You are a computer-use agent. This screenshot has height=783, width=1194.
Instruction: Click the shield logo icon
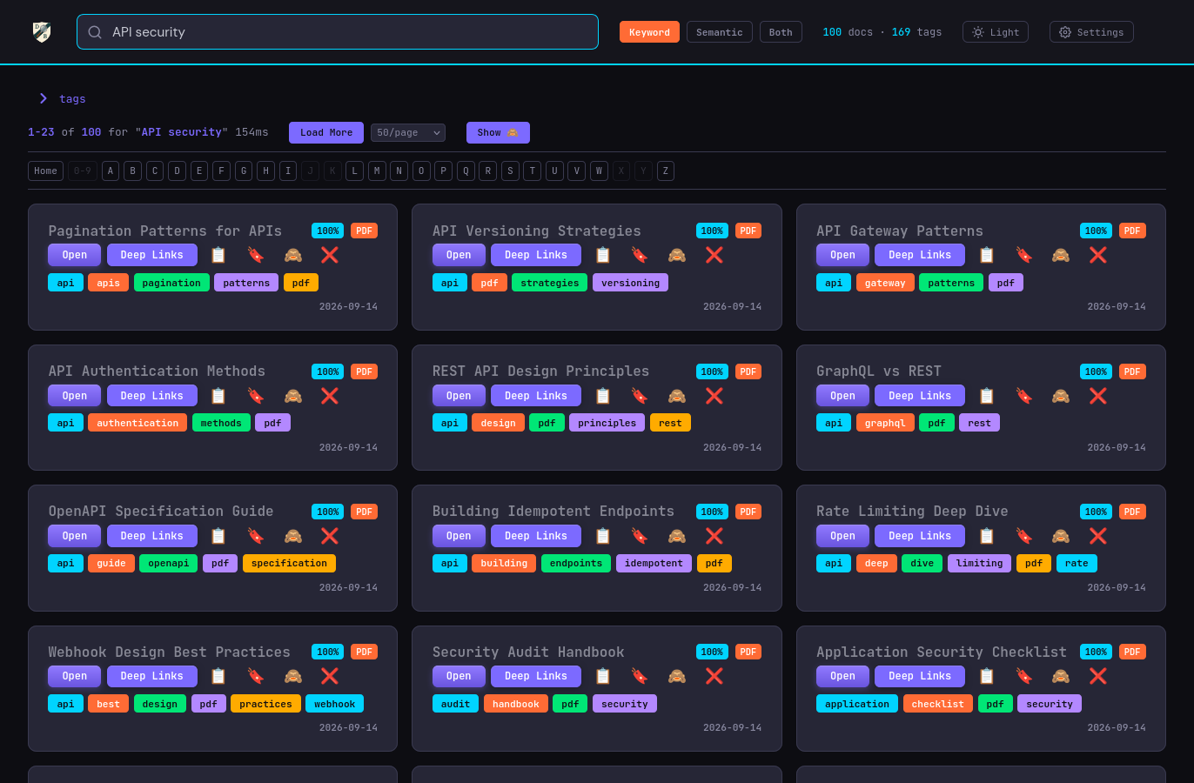click(42, 32)
